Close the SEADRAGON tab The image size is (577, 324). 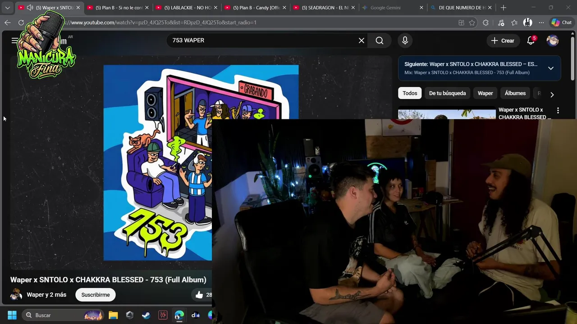tap(353, 8)
